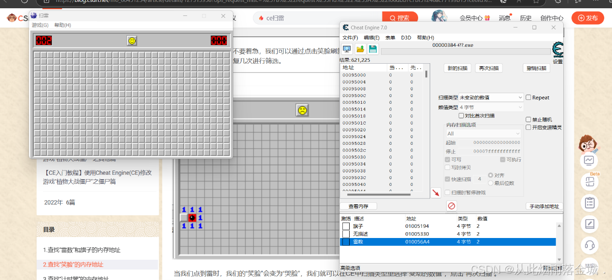Toggle 可执行 checkbox
This screenshot has width=612, height=280.
503,160
